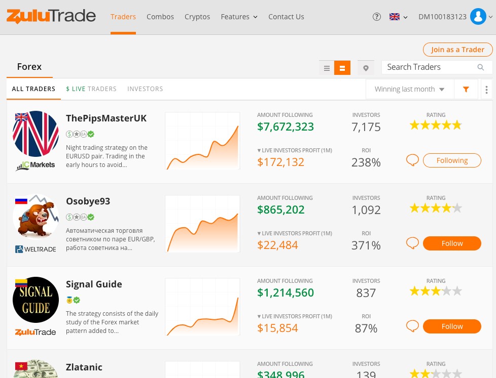Click Osobye93 ROI value 371%
This screenshot has width=496, height=378.
click(366, 245)
